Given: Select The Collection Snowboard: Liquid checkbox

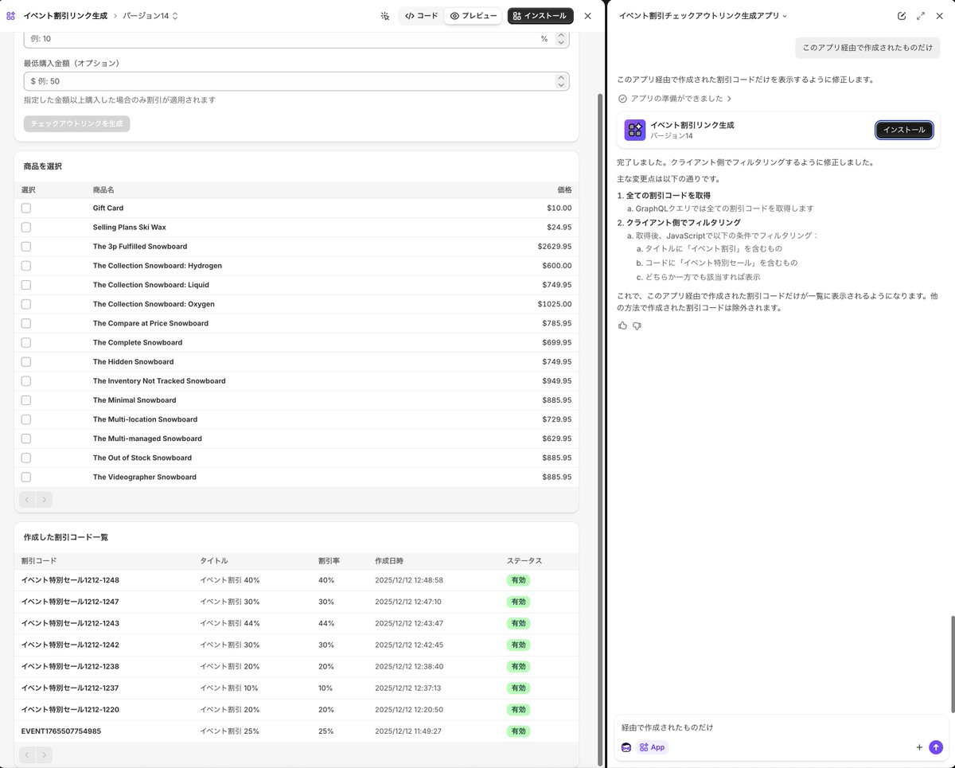Looking at the screenshot, I should [26, 285].
